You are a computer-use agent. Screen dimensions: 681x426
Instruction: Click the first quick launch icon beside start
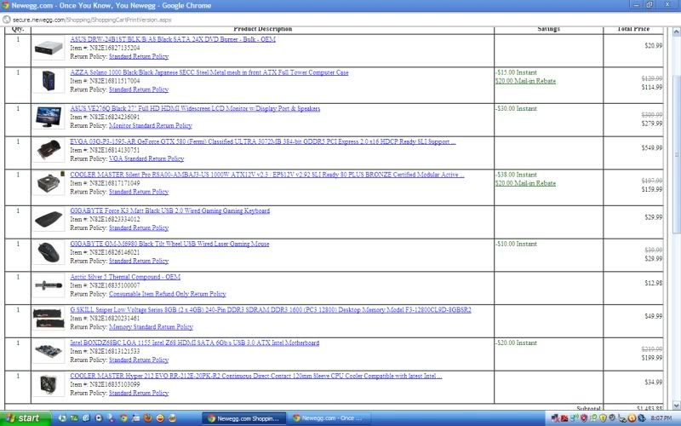coord(62,418)
